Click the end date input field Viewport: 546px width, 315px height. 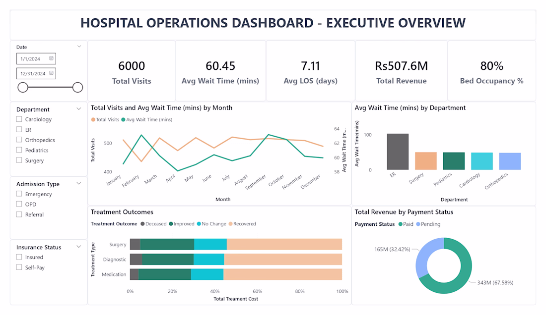(x=36, y=73)
